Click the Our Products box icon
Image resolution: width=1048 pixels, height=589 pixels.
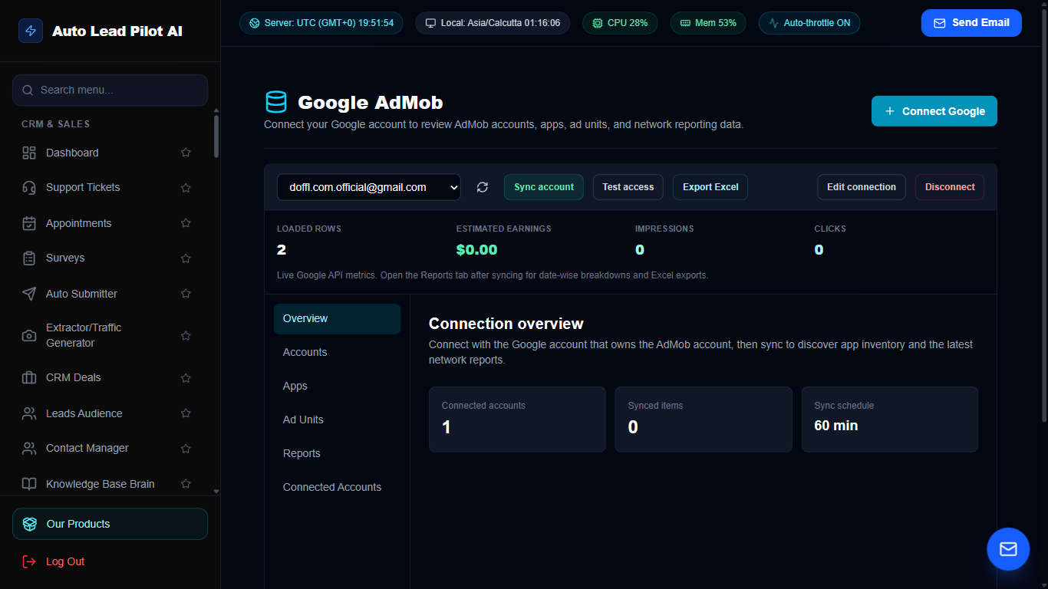(30, 524)
